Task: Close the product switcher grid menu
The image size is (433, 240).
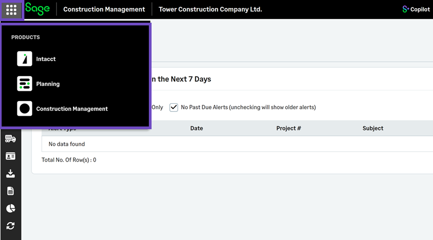Action: tap(11, 10)
